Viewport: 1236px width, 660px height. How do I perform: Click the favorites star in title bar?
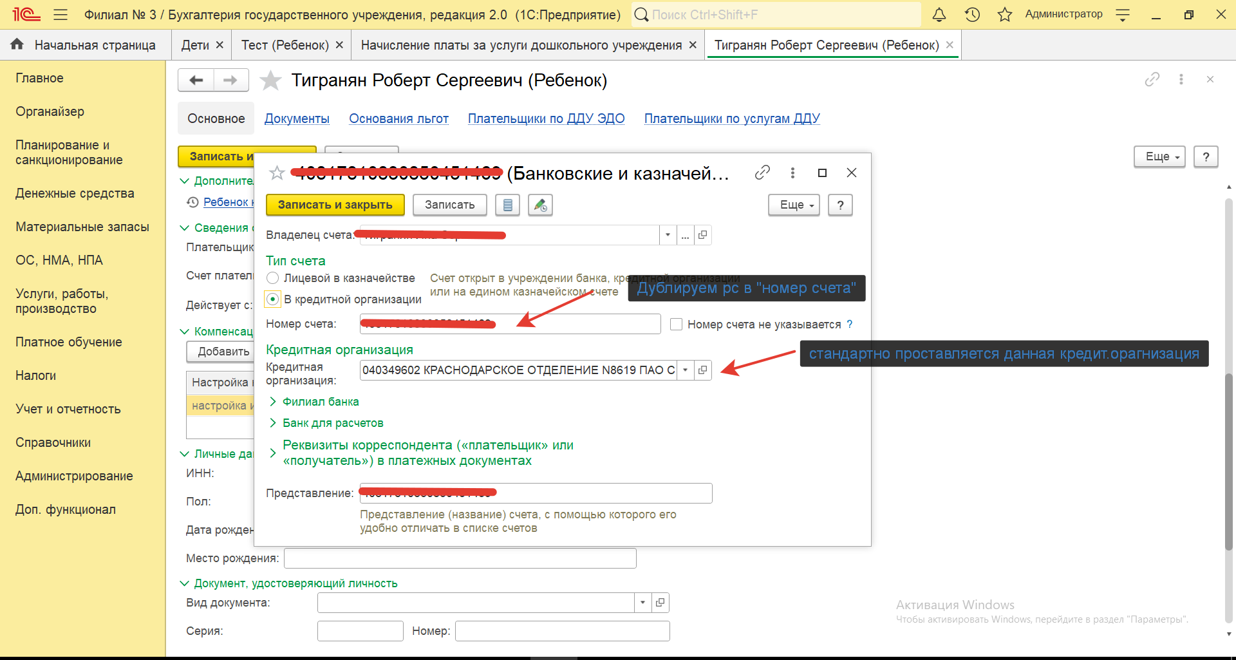(1004, 15)
